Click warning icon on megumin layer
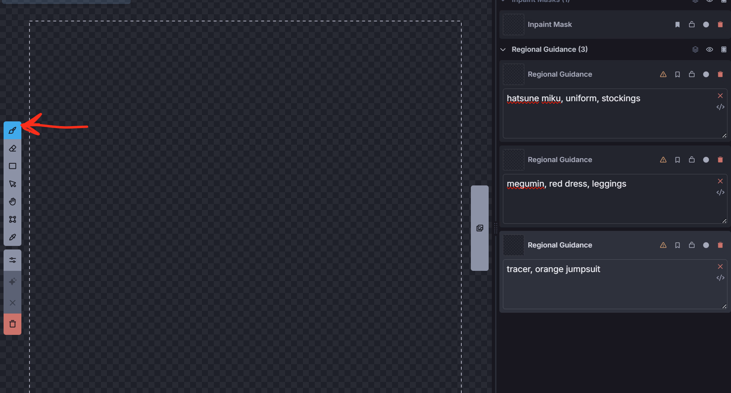 (663, 160)
